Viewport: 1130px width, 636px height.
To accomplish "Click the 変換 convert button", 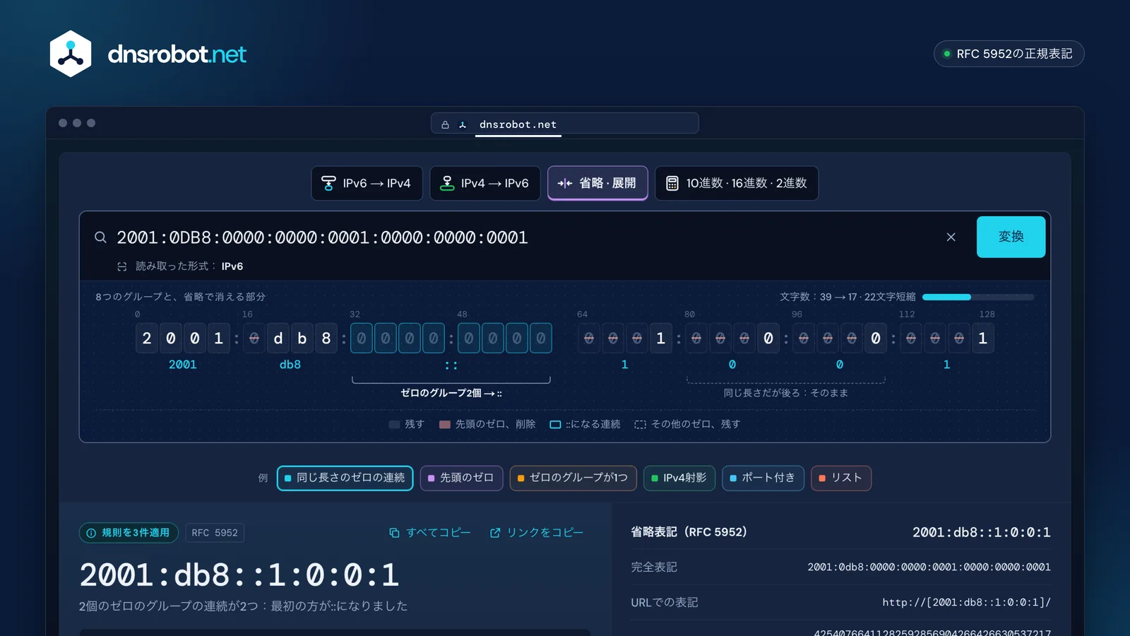I will click(x=1011, y=237).
